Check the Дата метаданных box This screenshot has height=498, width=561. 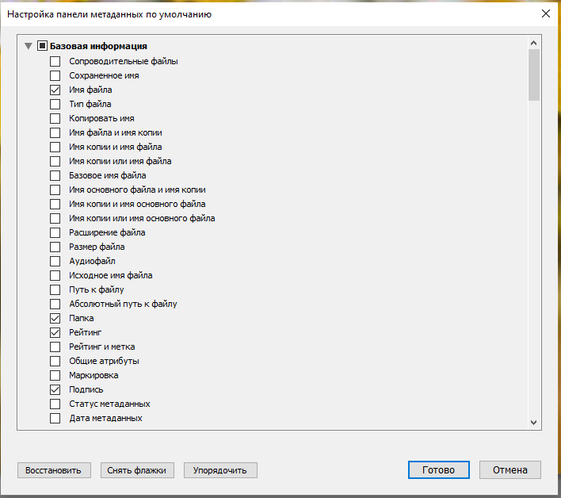55,418
